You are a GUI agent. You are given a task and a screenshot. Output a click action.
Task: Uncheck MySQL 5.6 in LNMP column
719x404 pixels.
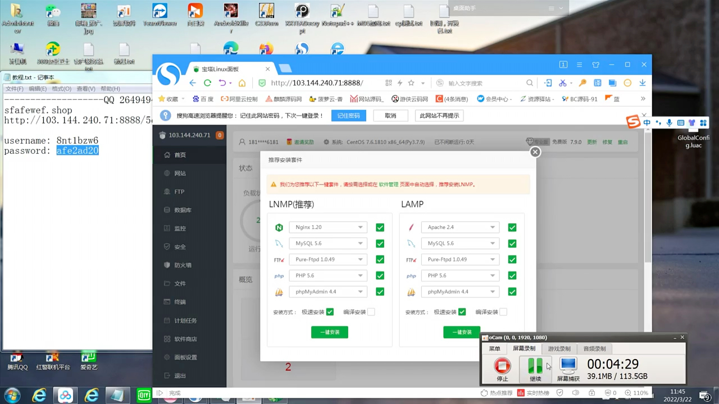coord(380,244)
